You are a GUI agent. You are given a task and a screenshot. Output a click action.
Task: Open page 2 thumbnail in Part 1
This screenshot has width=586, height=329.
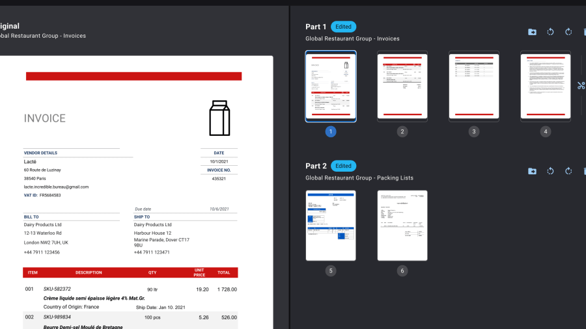[402, 86]
